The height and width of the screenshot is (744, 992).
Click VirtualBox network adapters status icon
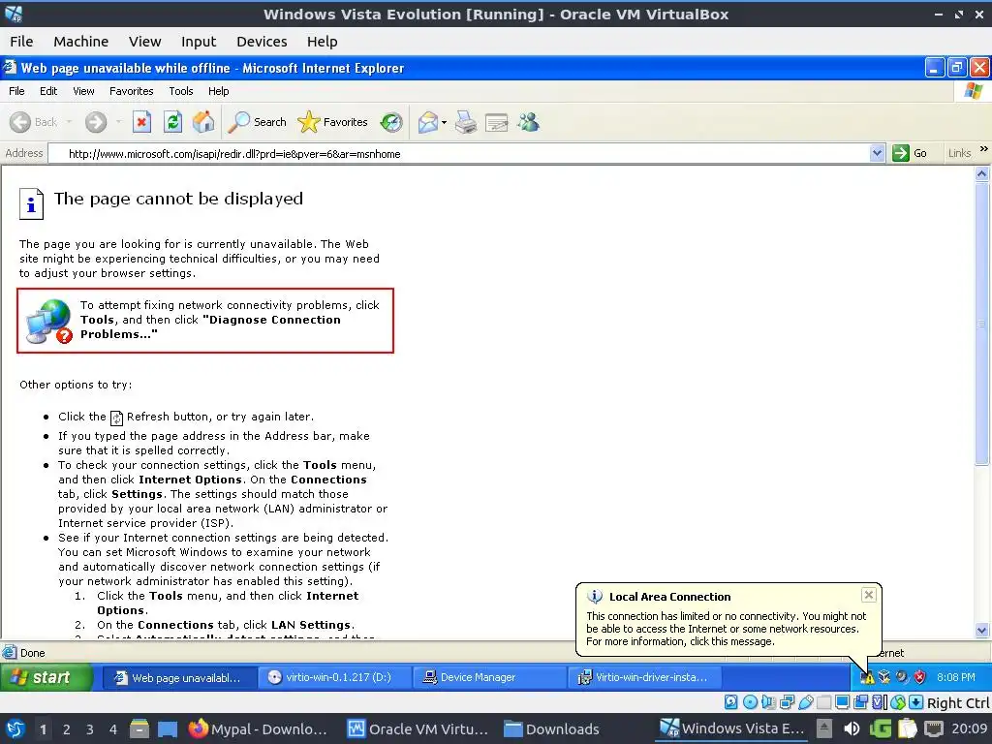[x=787, y=701]
